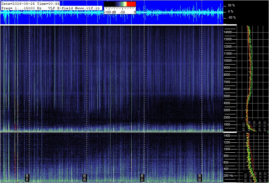Click the Date=2026-05-25 Time=00:45 header text
The image size is (269, 183).
click(30, 4)
